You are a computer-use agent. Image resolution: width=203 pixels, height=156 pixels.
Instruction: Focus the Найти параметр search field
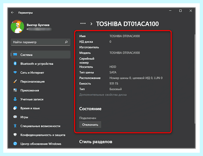41,42
